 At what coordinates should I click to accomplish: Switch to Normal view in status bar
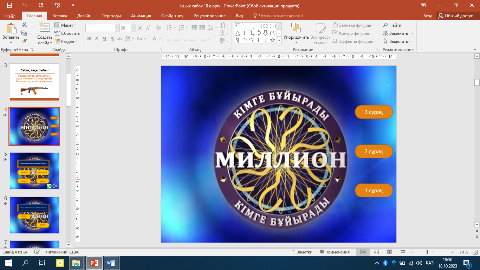click(363, 252)
